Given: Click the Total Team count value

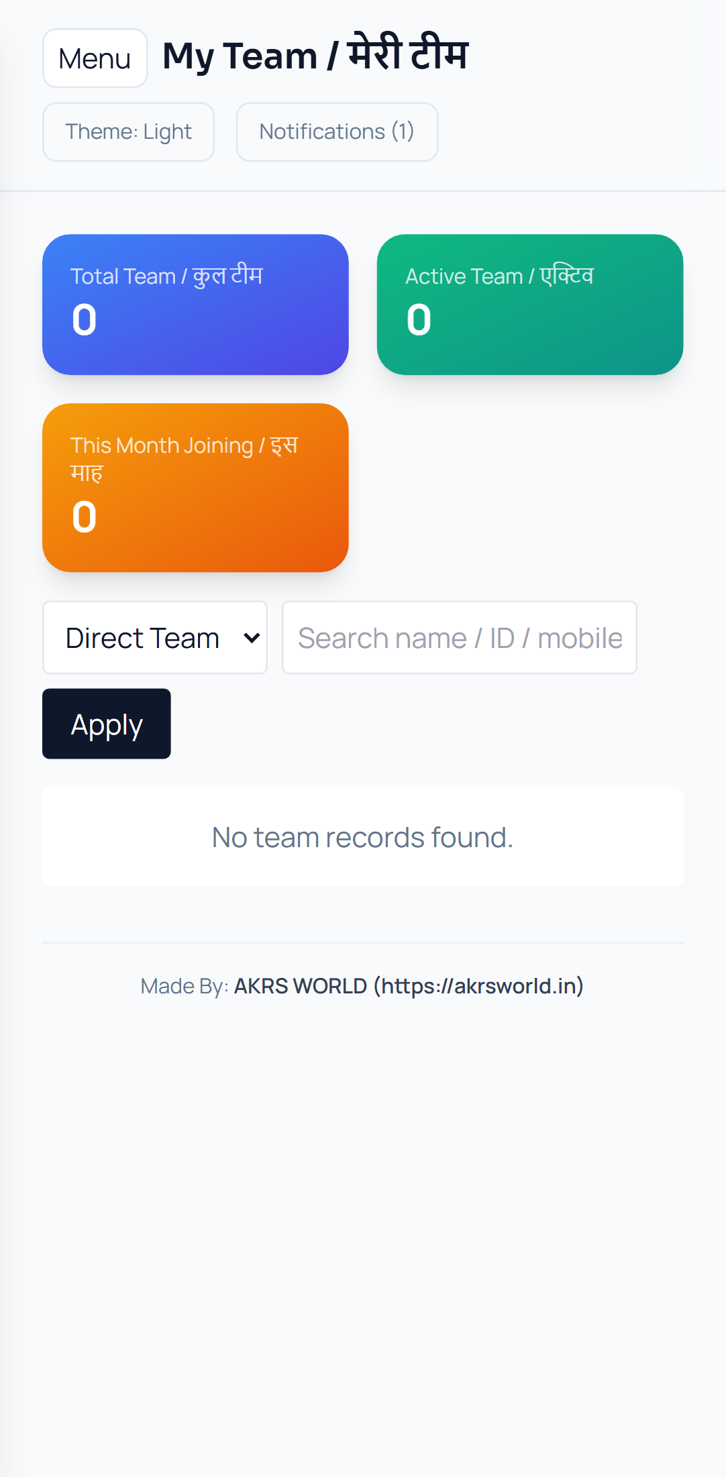Looking at the screenshot, I should [85, 320].
